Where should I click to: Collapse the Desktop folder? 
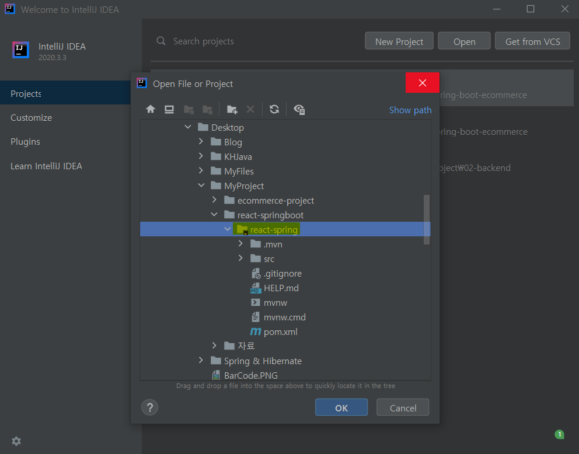(188, 127)
